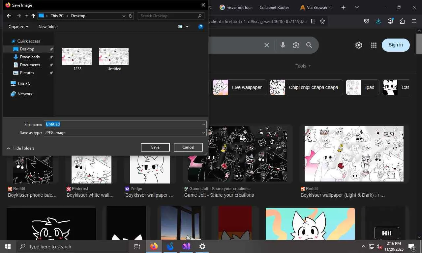Create a New folder

[48, 27]
